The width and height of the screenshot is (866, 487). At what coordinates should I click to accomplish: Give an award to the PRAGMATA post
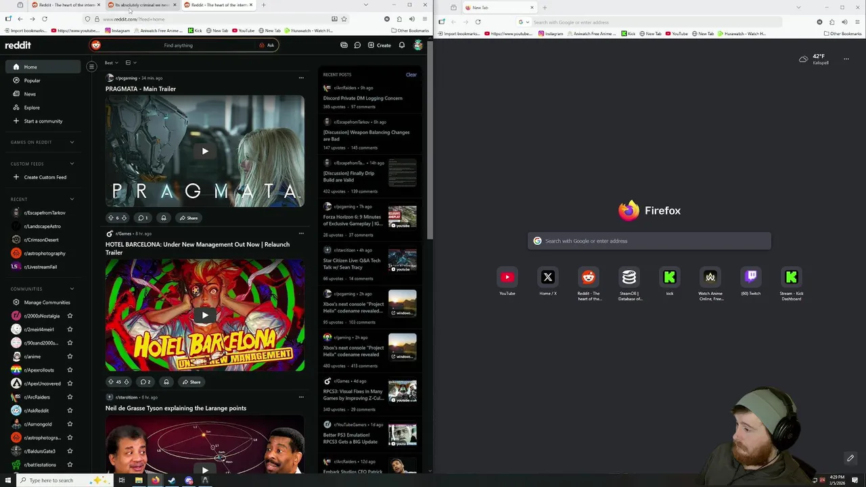pyautogui.click(x=163, y=218)
